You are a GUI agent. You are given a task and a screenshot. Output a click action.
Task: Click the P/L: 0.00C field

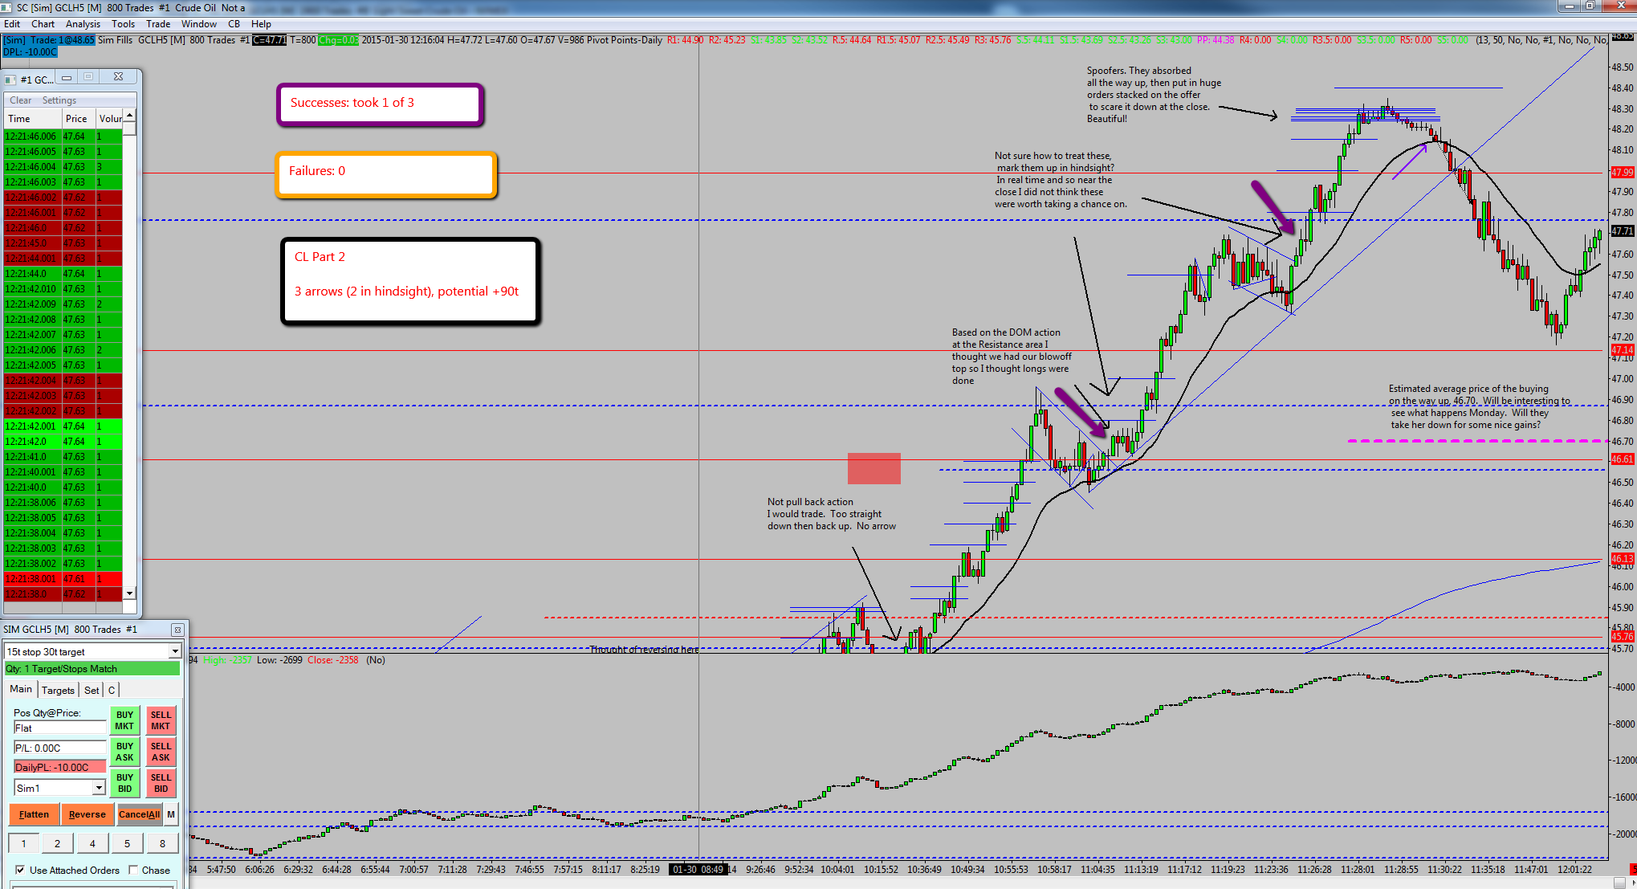(x=59, y=748)
